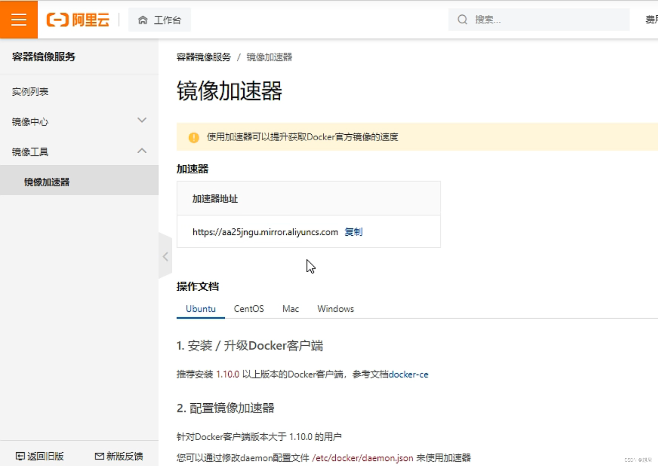Open the docker-ce documentation link
This screenshot has height=466, width=658.
[x=408, y=374]
